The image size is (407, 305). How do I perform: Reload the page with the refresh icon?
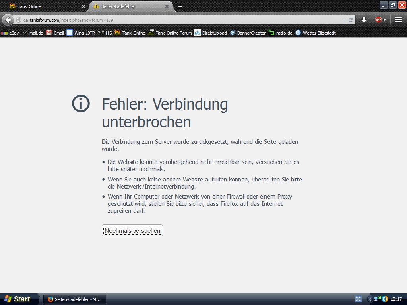pos(351,20)
